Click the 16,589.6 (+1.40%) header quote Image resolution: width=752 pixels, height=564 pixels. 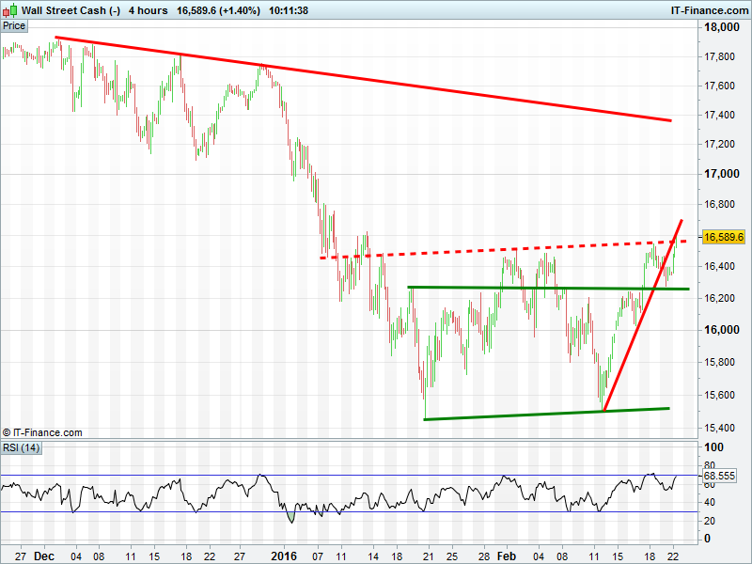point(219,10)
